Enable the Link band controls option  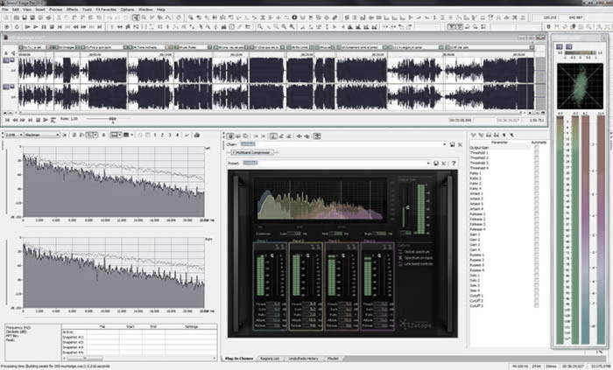(400, 264)
